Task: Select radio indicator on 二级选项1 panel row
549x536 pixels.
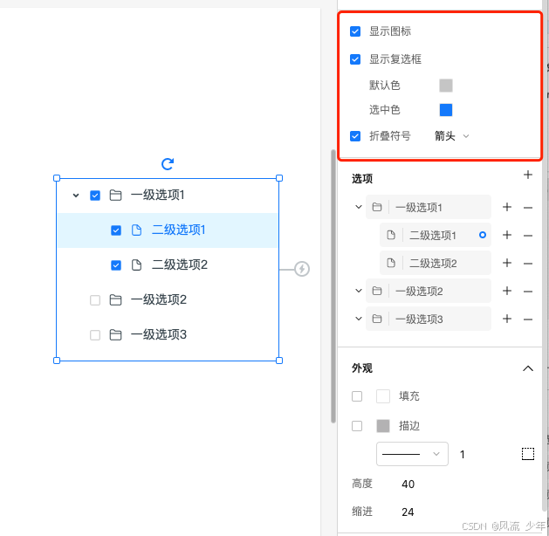Action: coord(483,235)
